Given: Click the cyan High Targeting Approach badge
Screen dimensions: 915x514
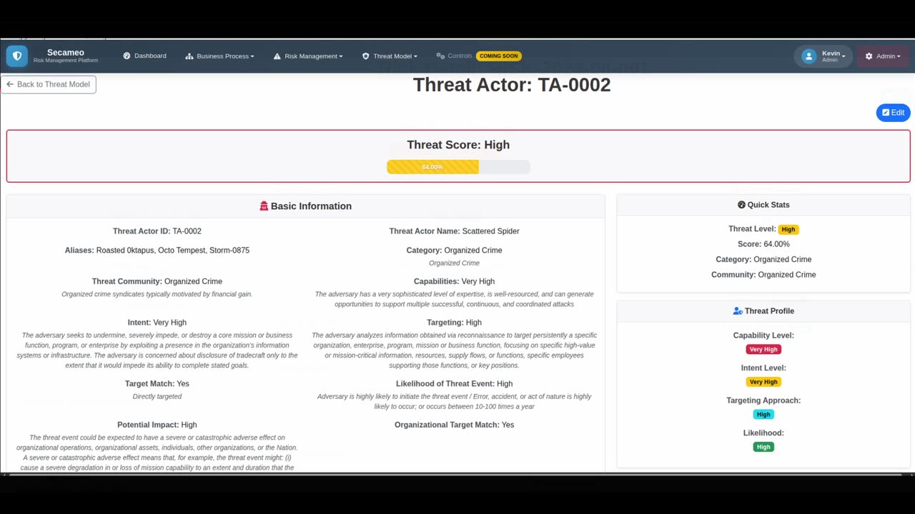Looking at the screenshot, I should pyautogui.click(x=763, y=415).
